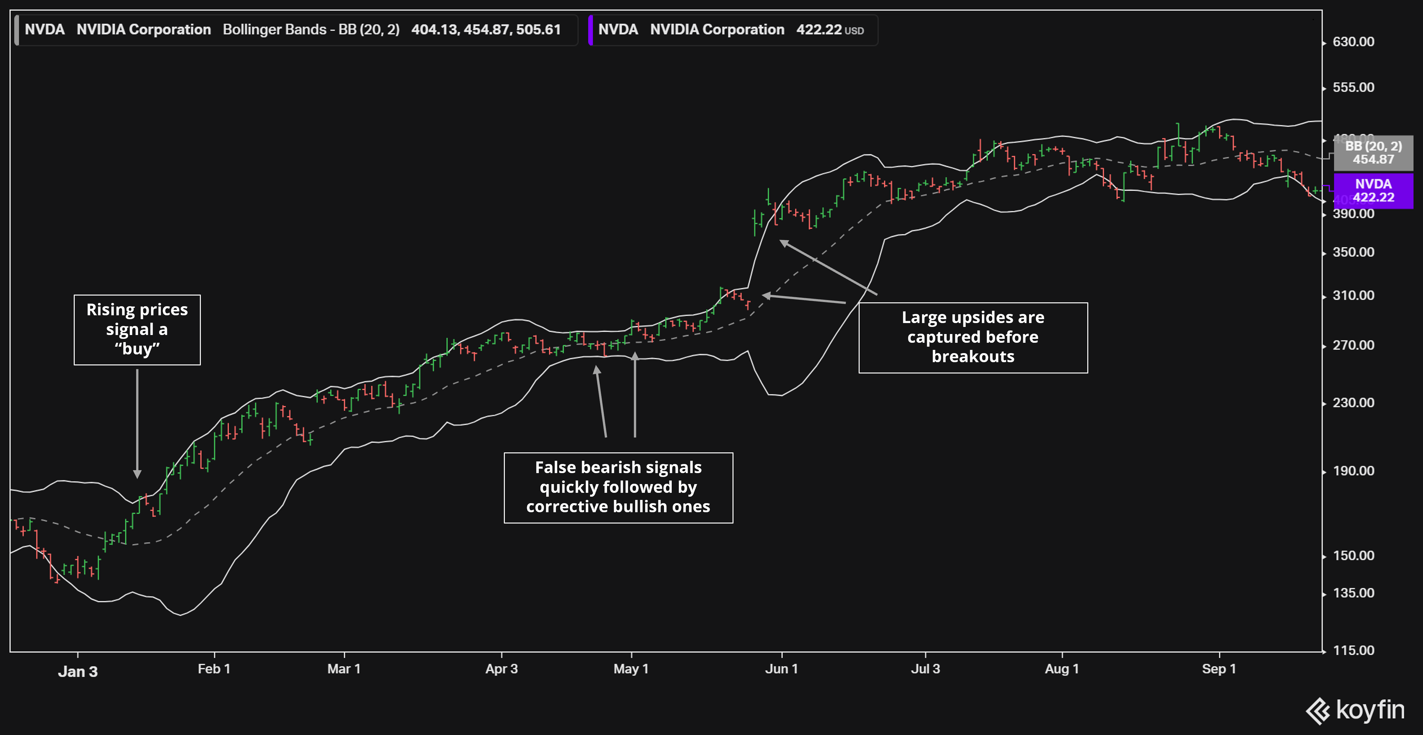
Task: Click the Sep 1 date axis label
Action: [x=1219, y=669]
